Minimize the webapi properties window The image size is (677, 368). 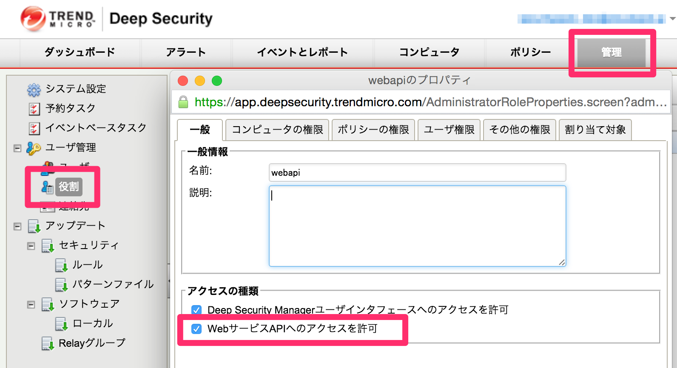point(200,81)
